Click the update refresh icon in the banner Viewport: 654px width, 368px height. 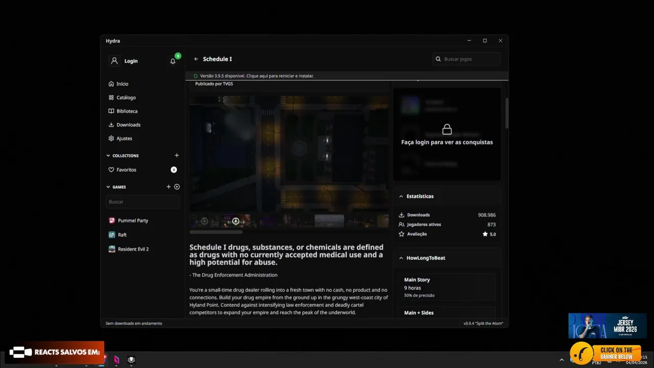(x=196, y=76)
